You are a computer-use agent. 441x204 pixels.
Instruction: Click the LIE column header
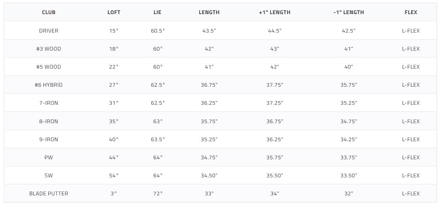[158, 12]
